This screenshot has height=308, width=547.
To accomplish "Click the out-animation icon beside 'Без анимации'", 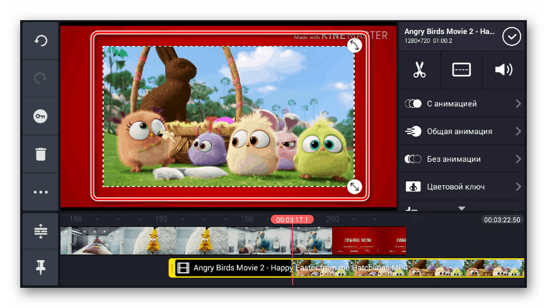I will click(413, 159).
